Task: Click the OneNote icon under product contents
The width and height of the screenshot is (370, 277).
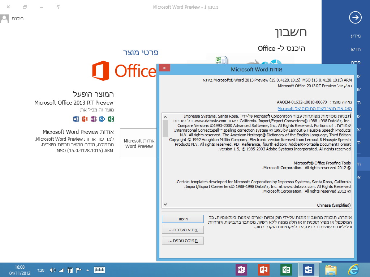Action: pos(94,119)
